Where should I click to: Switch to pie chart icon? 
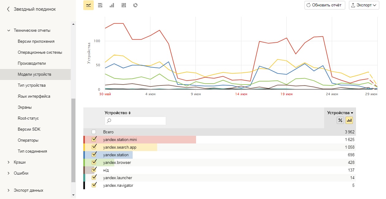135,5
